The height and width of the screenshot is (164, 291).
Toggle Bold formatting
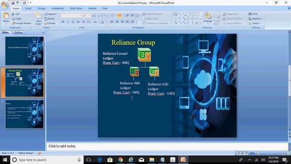[x=63, y=22]
